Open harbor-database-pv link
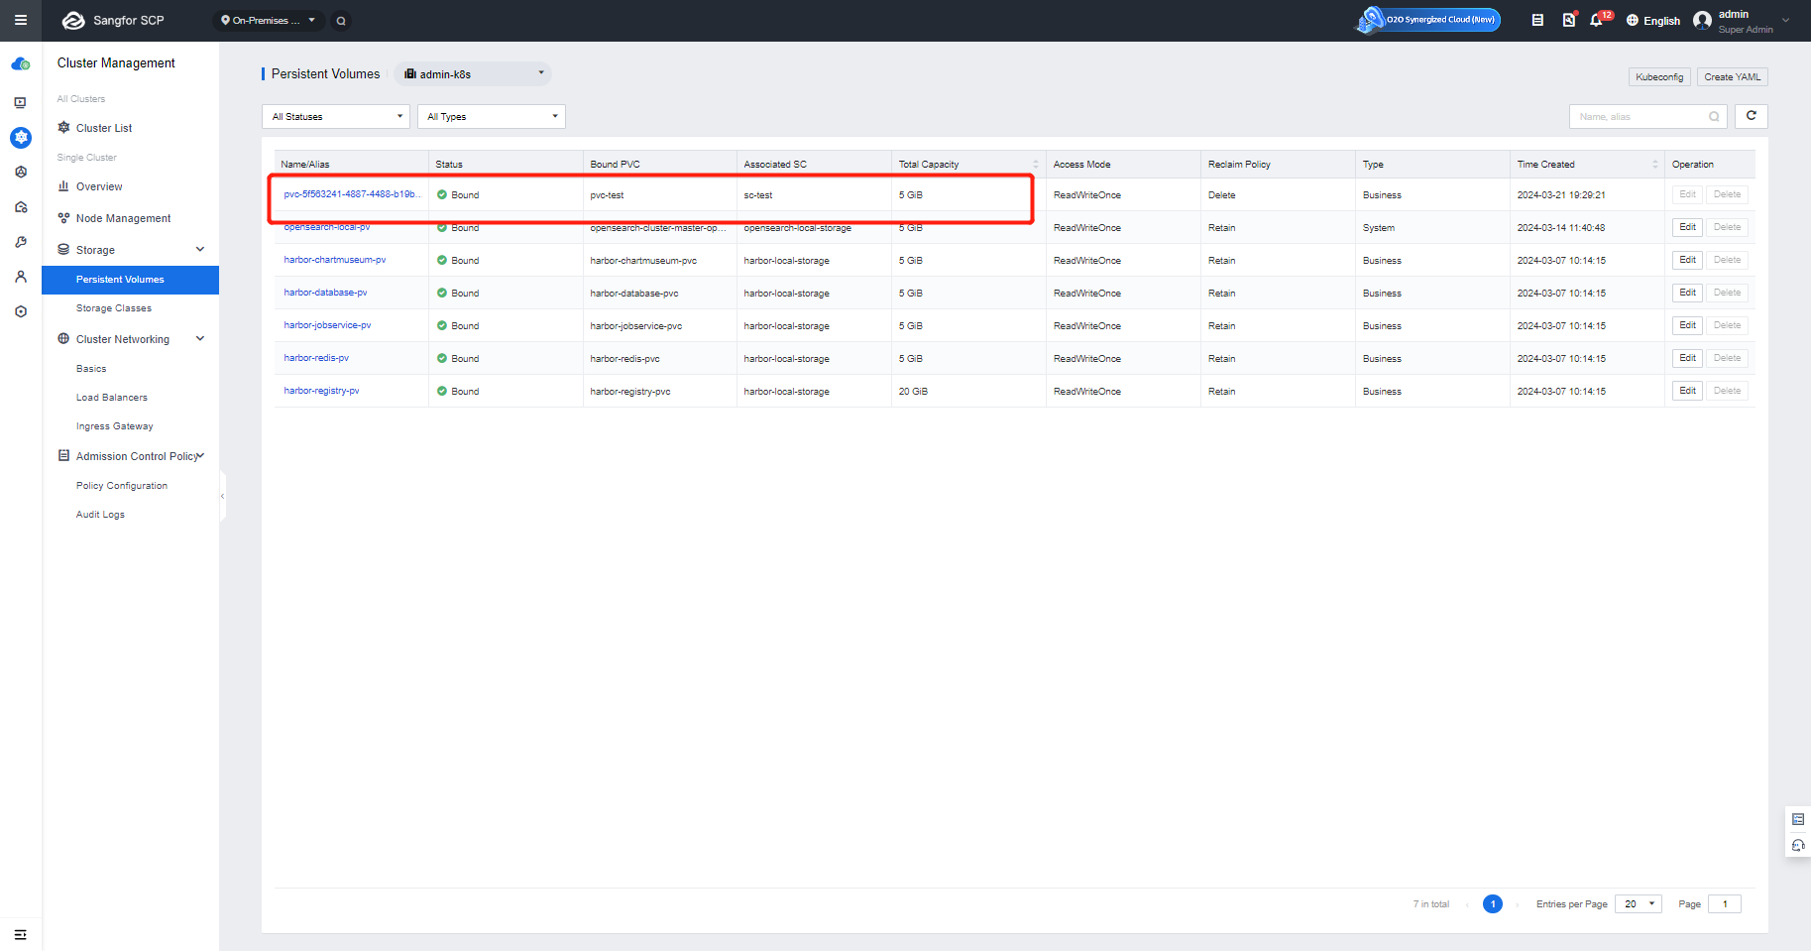Viewport: 1811px width, 951px height. click(325, 293)
